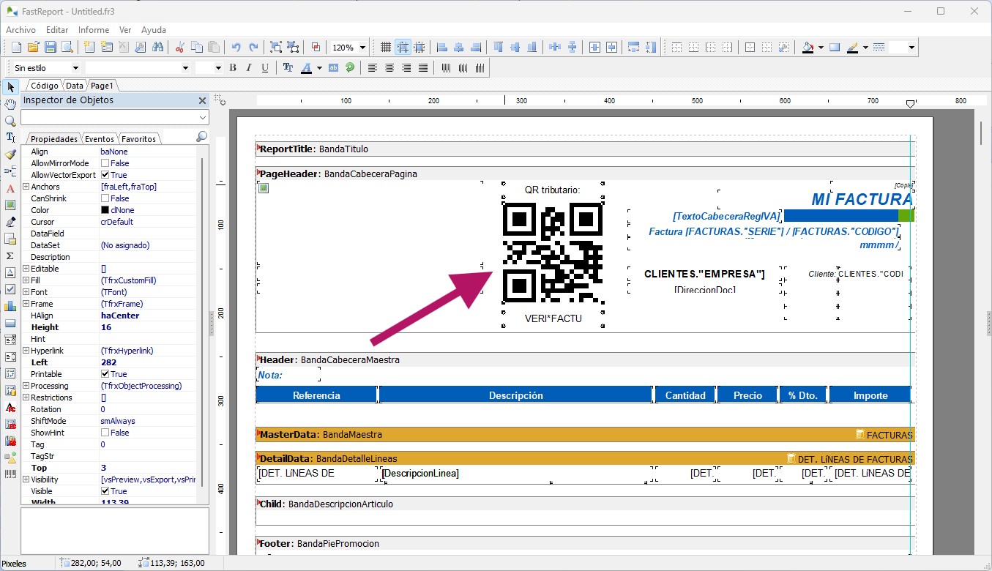The width and height of the screenshot is (992, 571).
Task: Uncheck the AllowVectorExport checkbox
Action: click(x=105, y=175)
